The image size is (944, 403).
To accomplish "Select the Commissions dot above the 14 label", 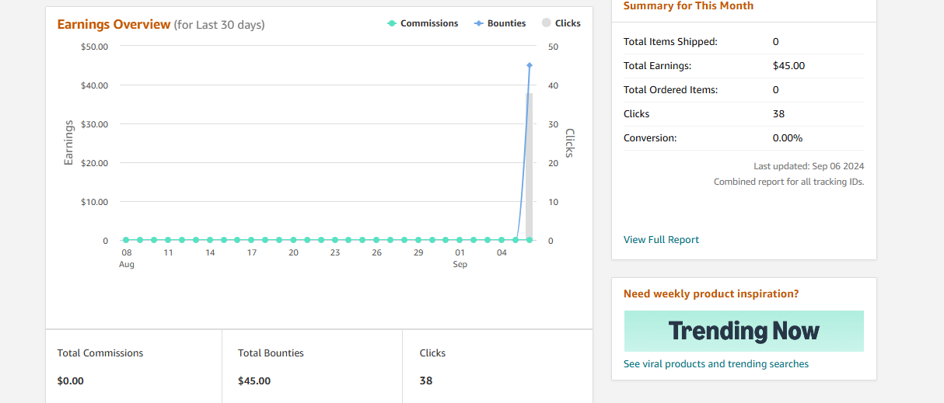I will [210, 240].
